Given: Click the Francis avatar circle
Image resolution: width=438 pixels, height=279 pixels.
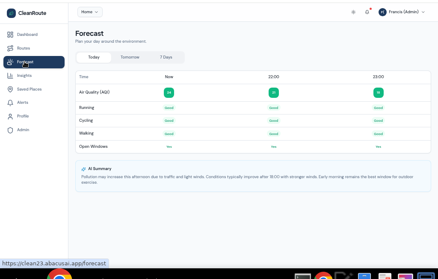Looking at the screenshot, I should [382, 12].
